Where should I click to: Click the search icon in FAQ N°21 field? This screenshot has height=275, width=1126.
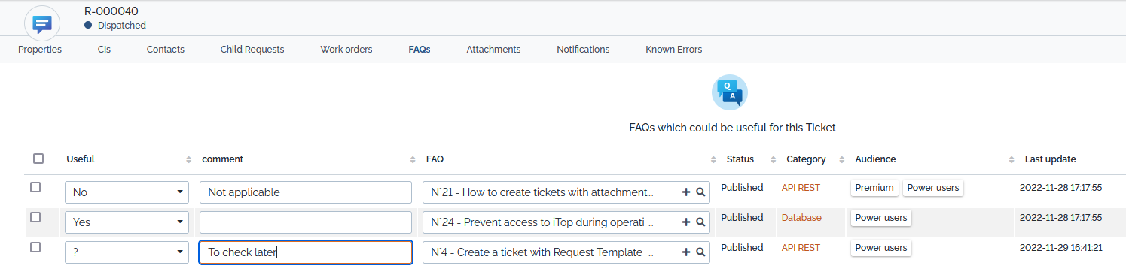click(700, 192)
